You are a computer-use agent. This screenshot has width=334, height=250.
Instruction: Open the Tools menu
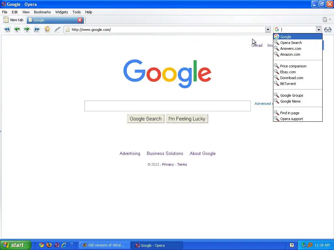[x=76, y=12]
